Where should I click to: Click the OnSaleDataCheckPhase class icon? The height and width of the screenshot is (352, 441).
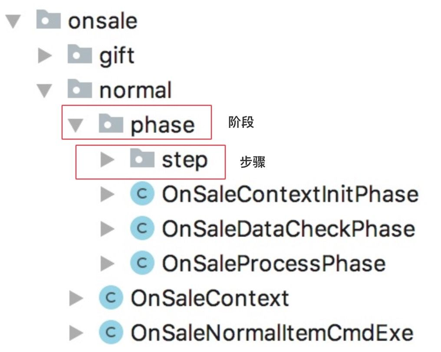coord(142,228)
